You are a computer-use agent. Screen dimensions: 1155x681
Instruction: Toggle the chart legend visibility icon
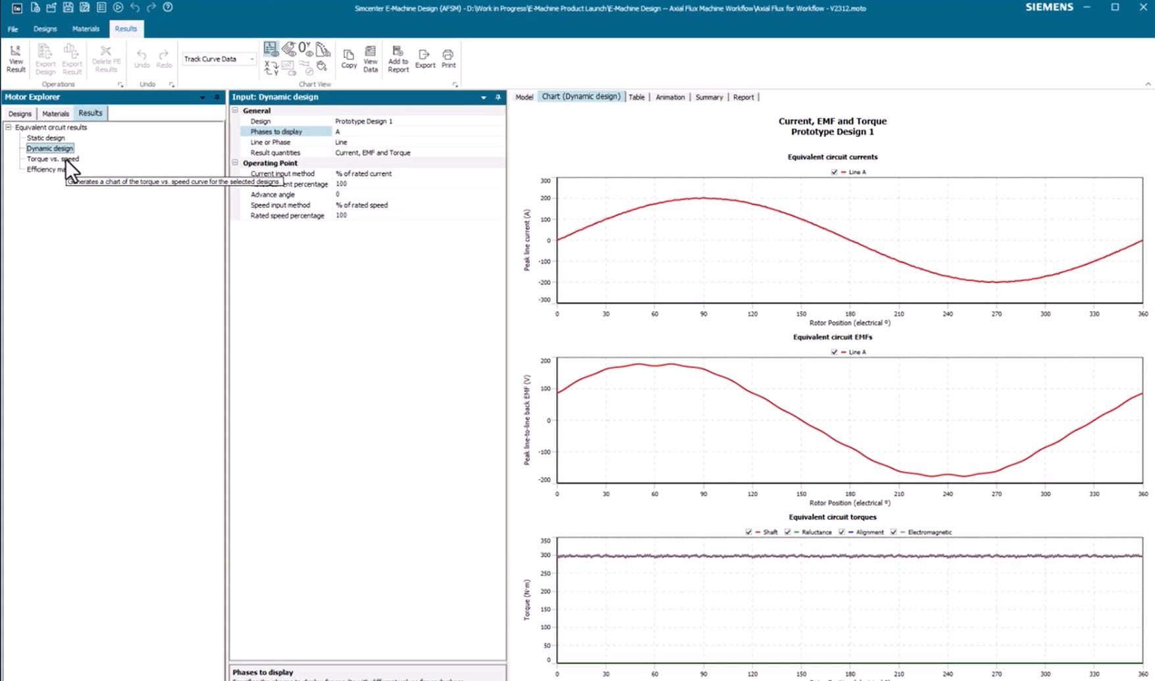tap(270, 47)
